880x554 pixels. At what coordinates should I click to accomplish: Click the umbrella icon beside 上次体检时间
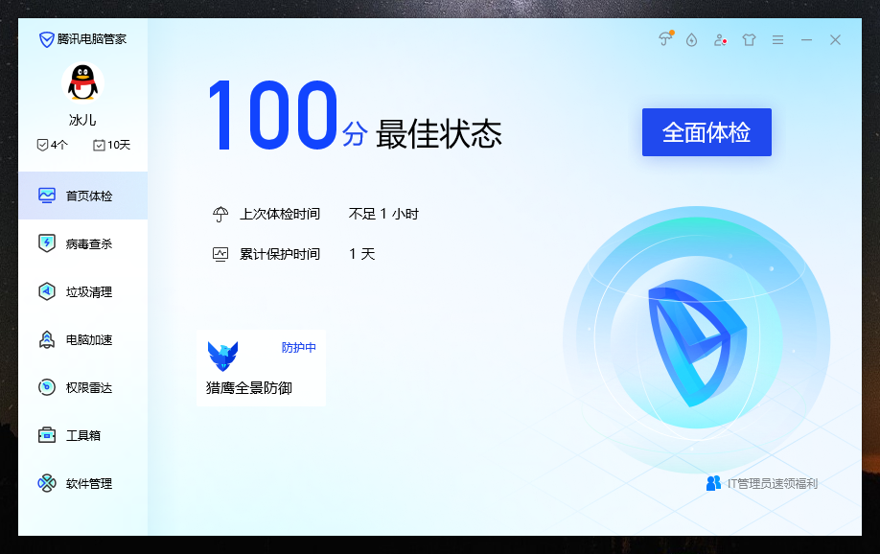(x=220, y=214)
